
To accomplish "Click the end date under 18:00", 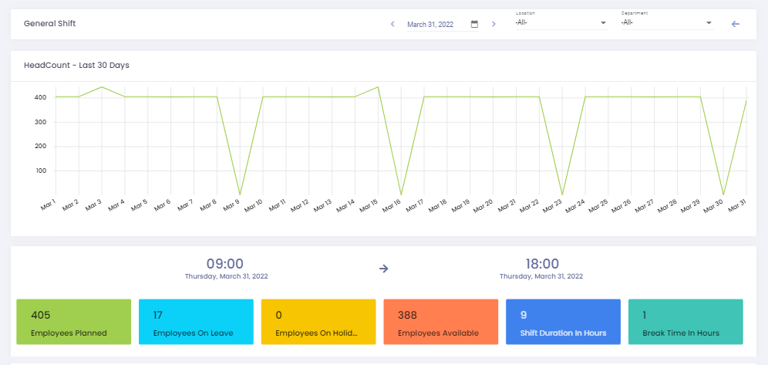I will coord(541,276).
